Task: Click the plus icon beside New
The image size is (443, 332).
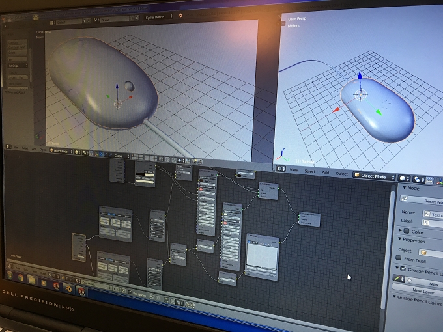Action: pos(409,280)
